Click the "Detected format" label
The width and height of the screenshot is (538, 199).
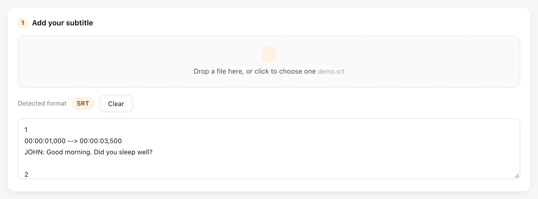click(x=42, y=104)
